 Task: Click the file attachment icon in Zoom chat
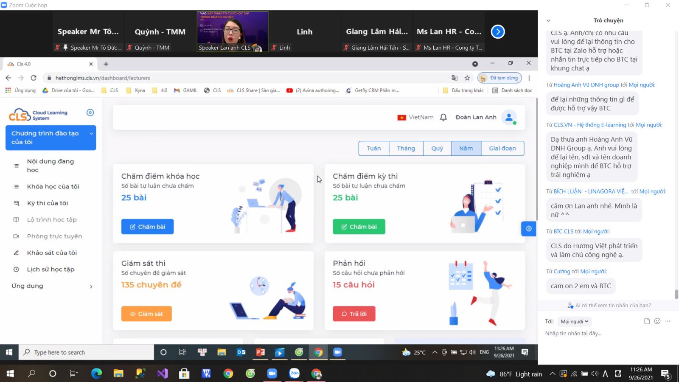pyautogui.click(x=647, y=321)
